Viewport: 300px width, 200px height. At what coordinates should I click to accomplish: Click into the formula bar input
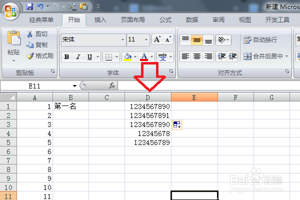pyautogui.click(x=209, y=85)
